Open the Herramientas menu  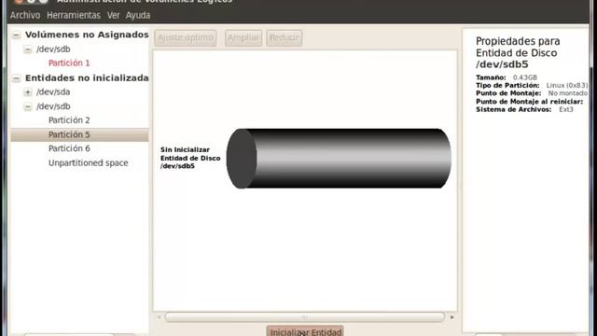coord(74,15)
